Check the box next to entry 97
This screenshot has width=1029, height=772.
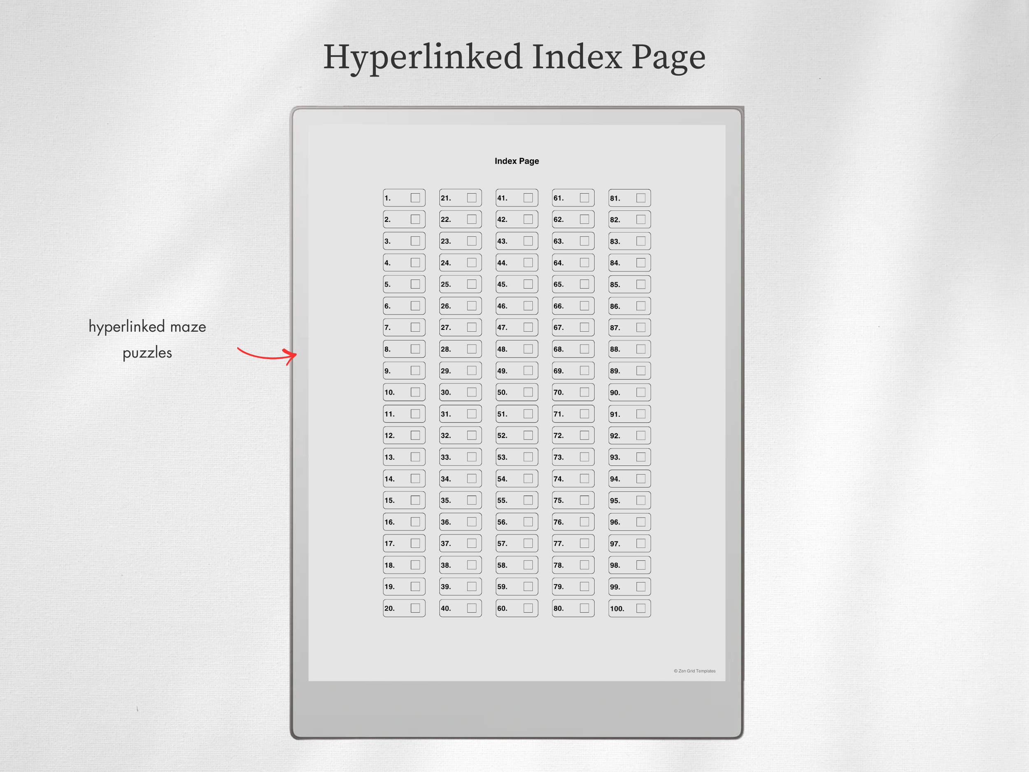(x=641, y=543)
